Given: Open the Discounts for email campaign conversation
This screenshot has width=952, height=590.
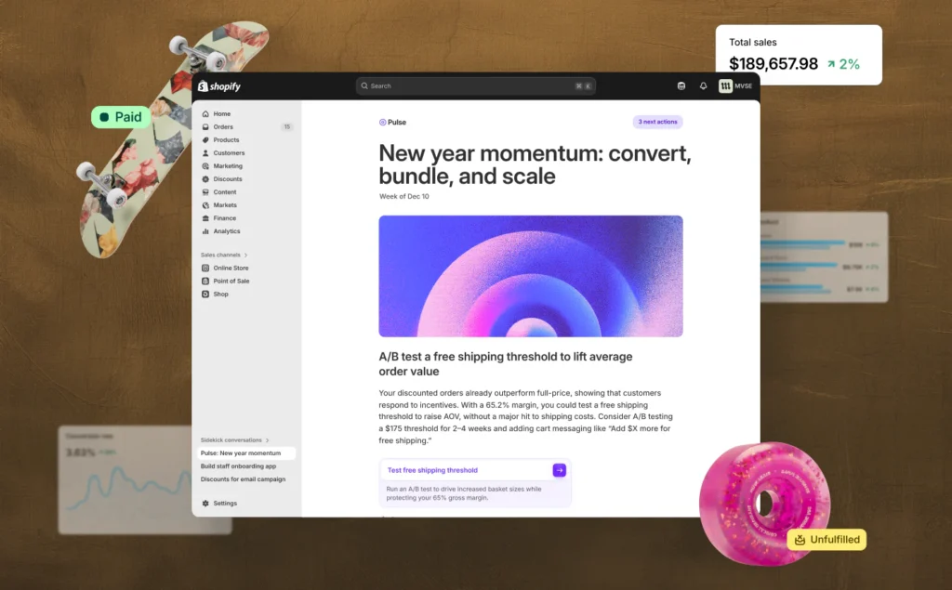Looking at the screenshot, I should click(243, 479).
